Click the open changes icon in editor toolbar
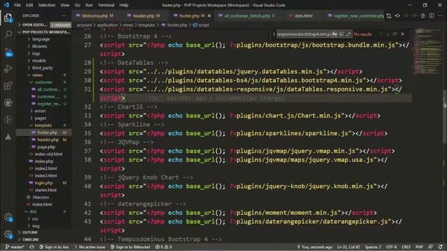447x251 pixels. click(x=389, y=16)
